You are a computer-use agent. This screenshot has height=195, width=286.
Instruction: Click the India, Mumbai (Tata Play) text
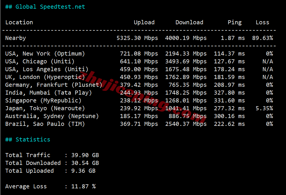(x=48, y=93)
